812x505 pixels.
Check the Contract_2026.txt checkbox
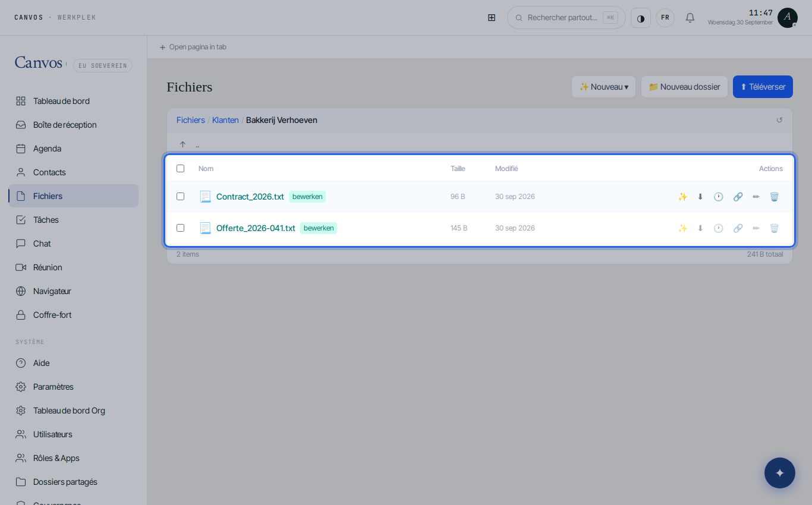click(x=180, y=197)
